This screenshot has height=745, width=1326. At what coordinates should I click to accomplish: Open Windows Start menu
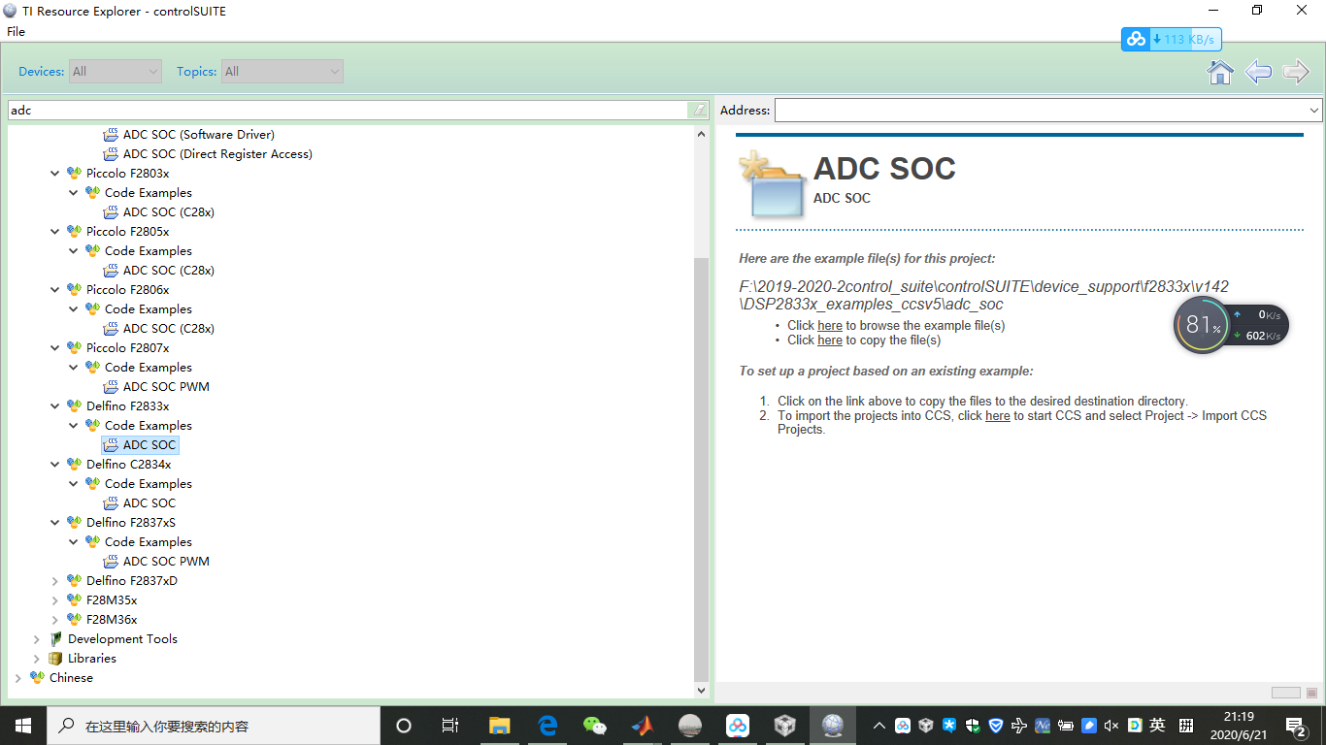(22, 726)
